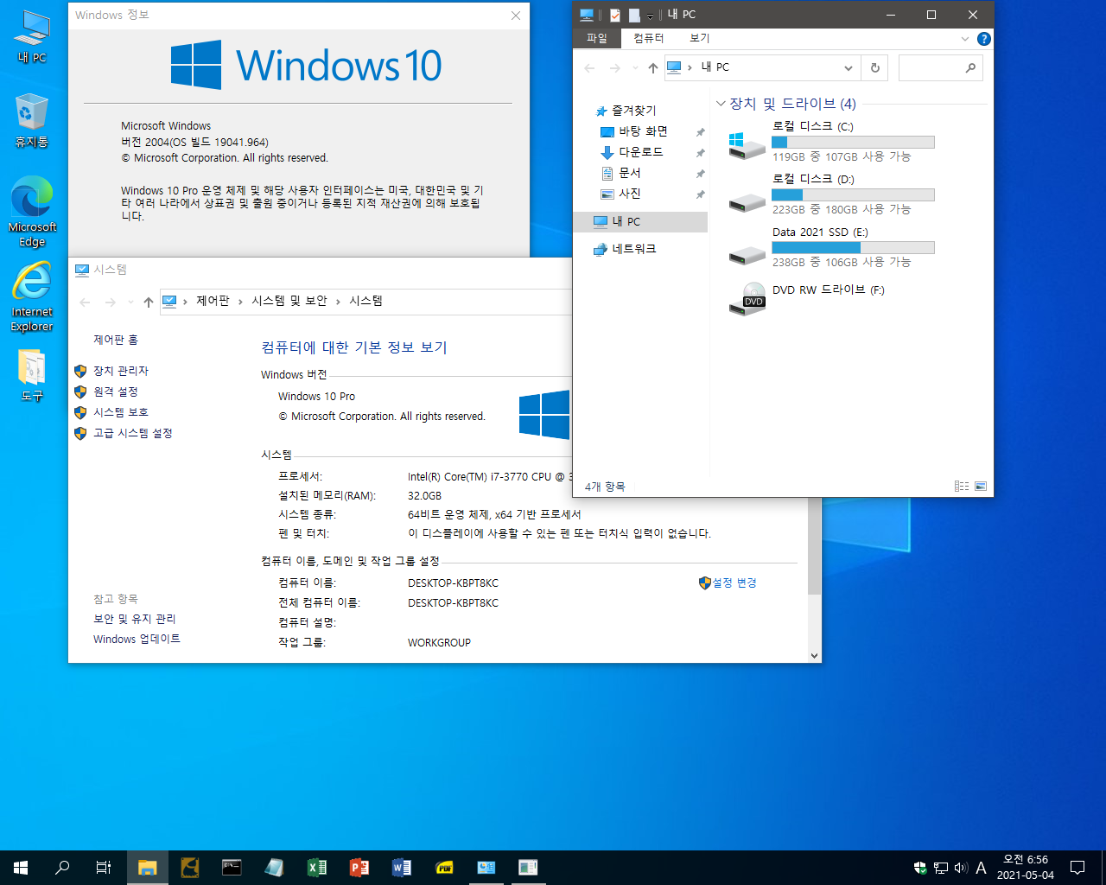
Task: Select 바탕 화면 in navigation pane
Action: [x=643, y=131]
